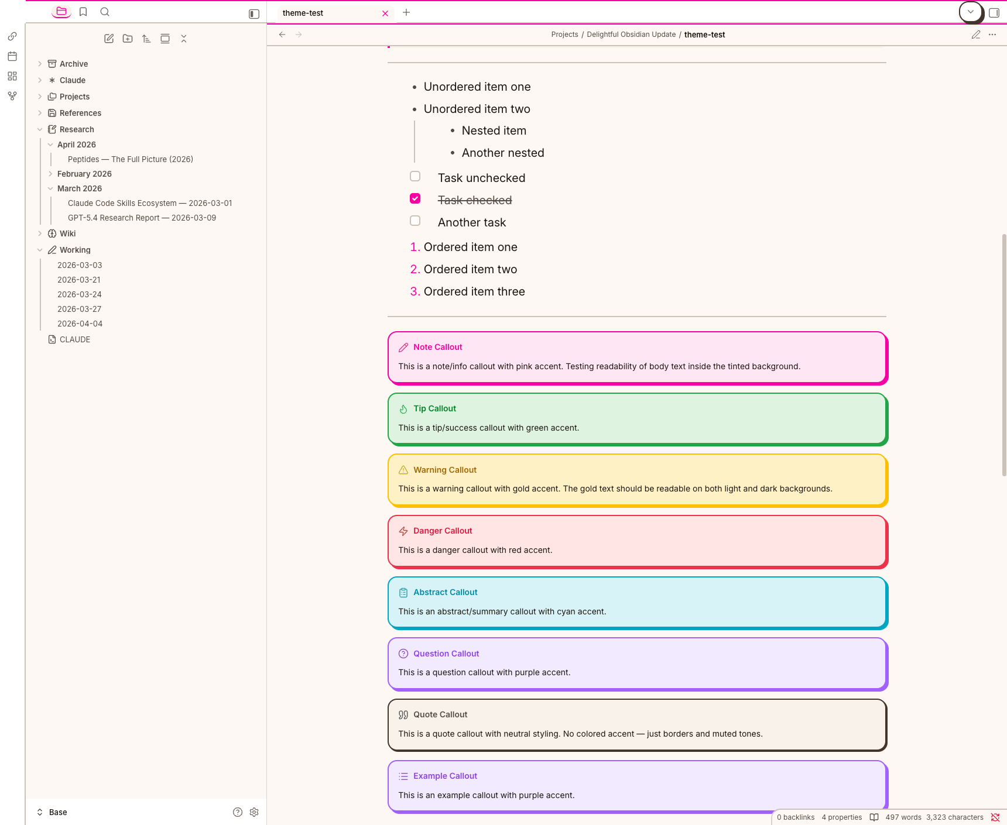Open the 2026-03-27 note

(x=80, y=309)
